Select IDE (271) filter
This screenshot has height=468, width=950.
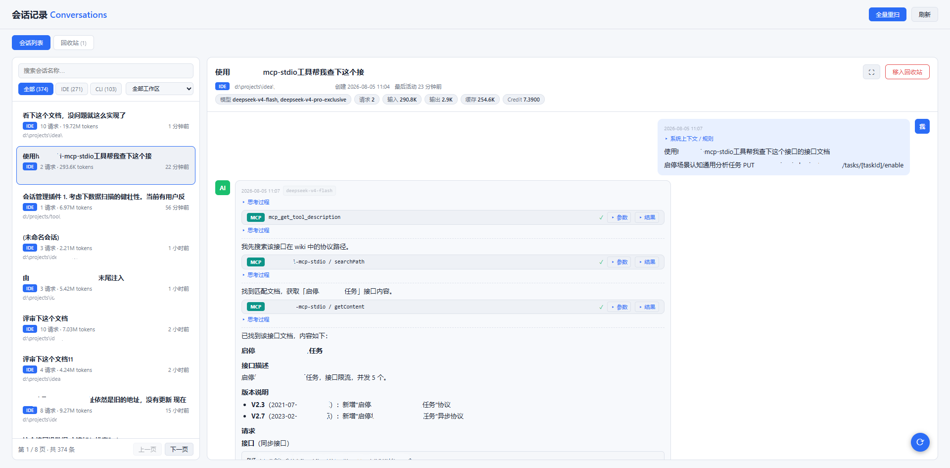coord(72,89)
